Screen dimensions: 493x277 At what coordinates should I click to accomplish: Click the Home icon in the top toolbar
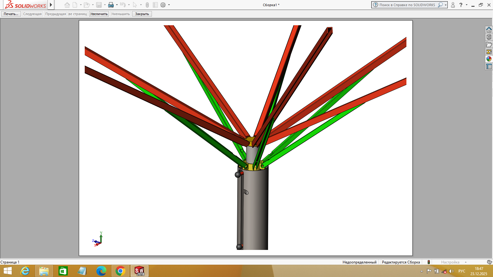(67, 5)
